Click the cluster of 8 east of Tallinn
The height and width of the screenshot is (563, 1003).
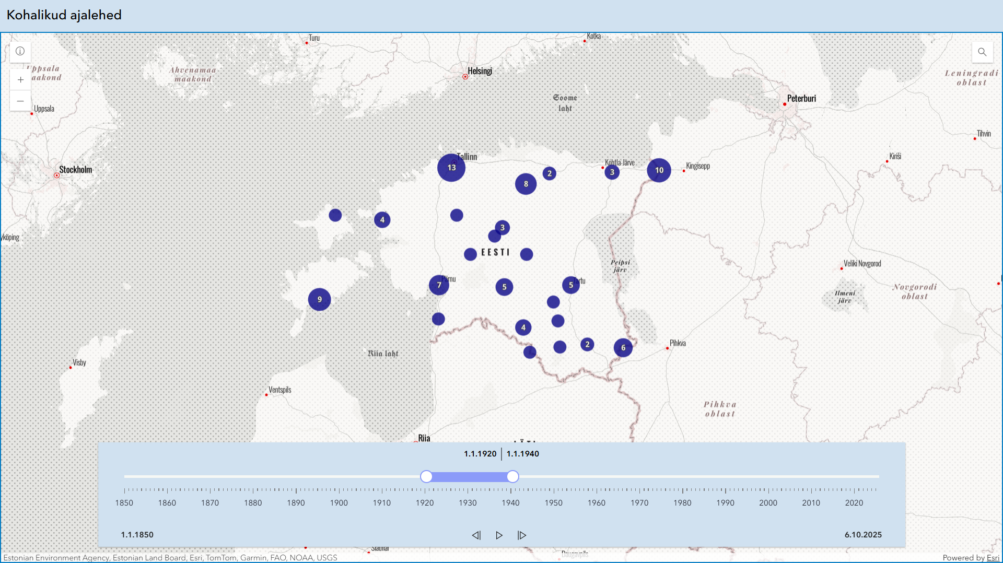click(526, 184)
